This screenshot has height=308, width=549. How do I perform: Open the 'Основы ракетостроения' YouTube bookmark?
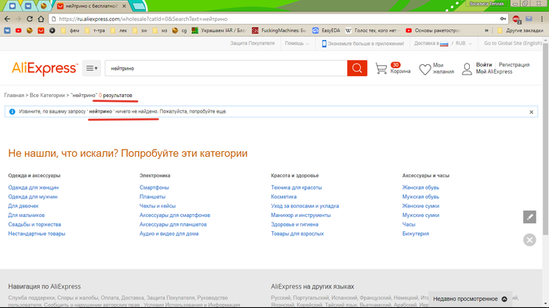click(x=433, y=31)
